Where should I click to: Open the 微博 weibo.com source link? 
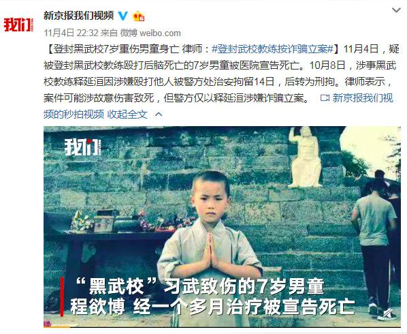[150, 33]
